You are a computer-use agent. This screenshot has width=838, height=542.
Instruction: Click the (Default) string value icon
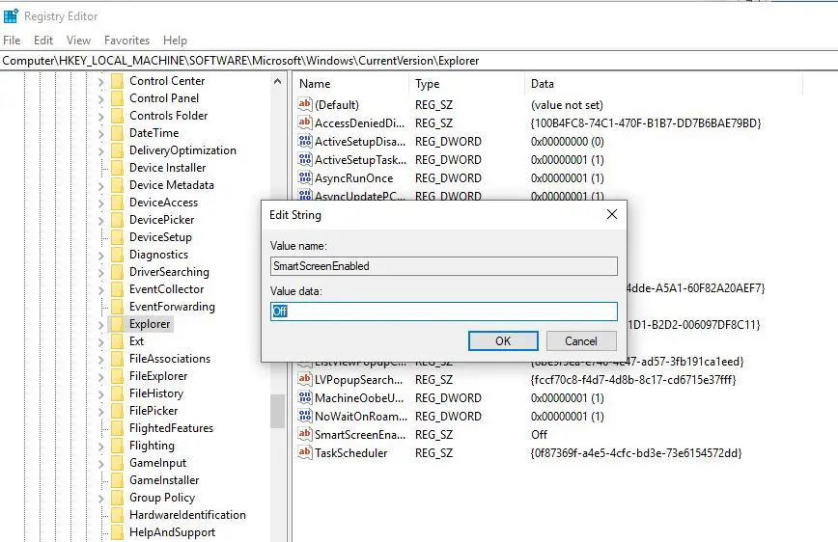tap(305, 104)
